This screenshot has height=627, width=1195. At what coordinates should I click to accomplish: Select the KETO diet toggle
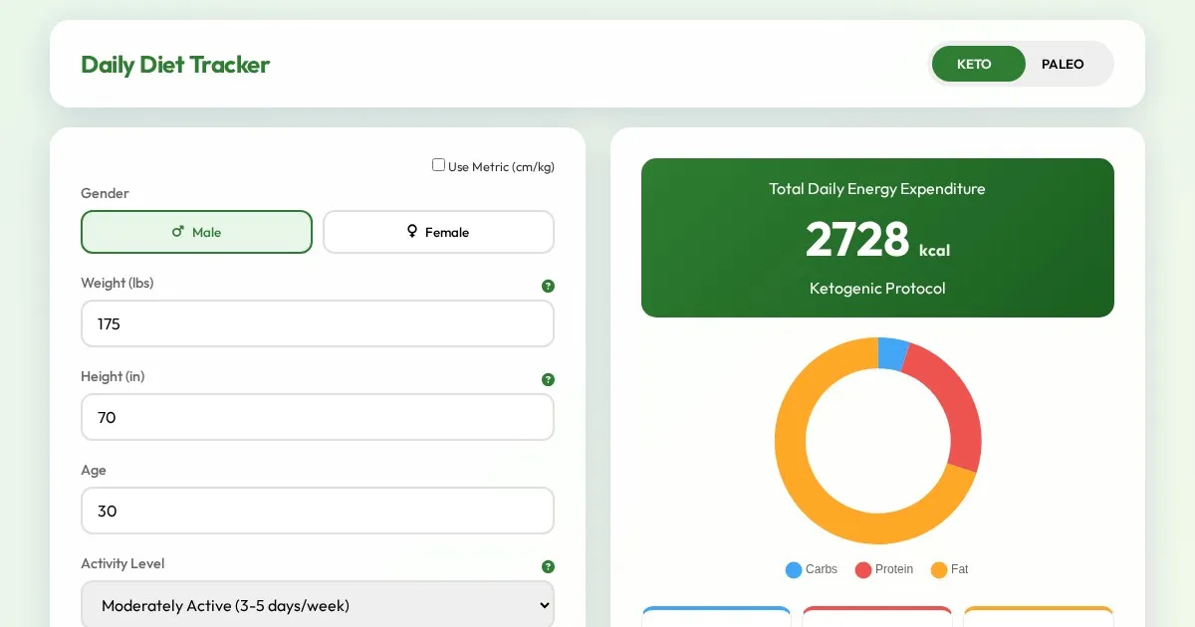[x=974, y=64]
